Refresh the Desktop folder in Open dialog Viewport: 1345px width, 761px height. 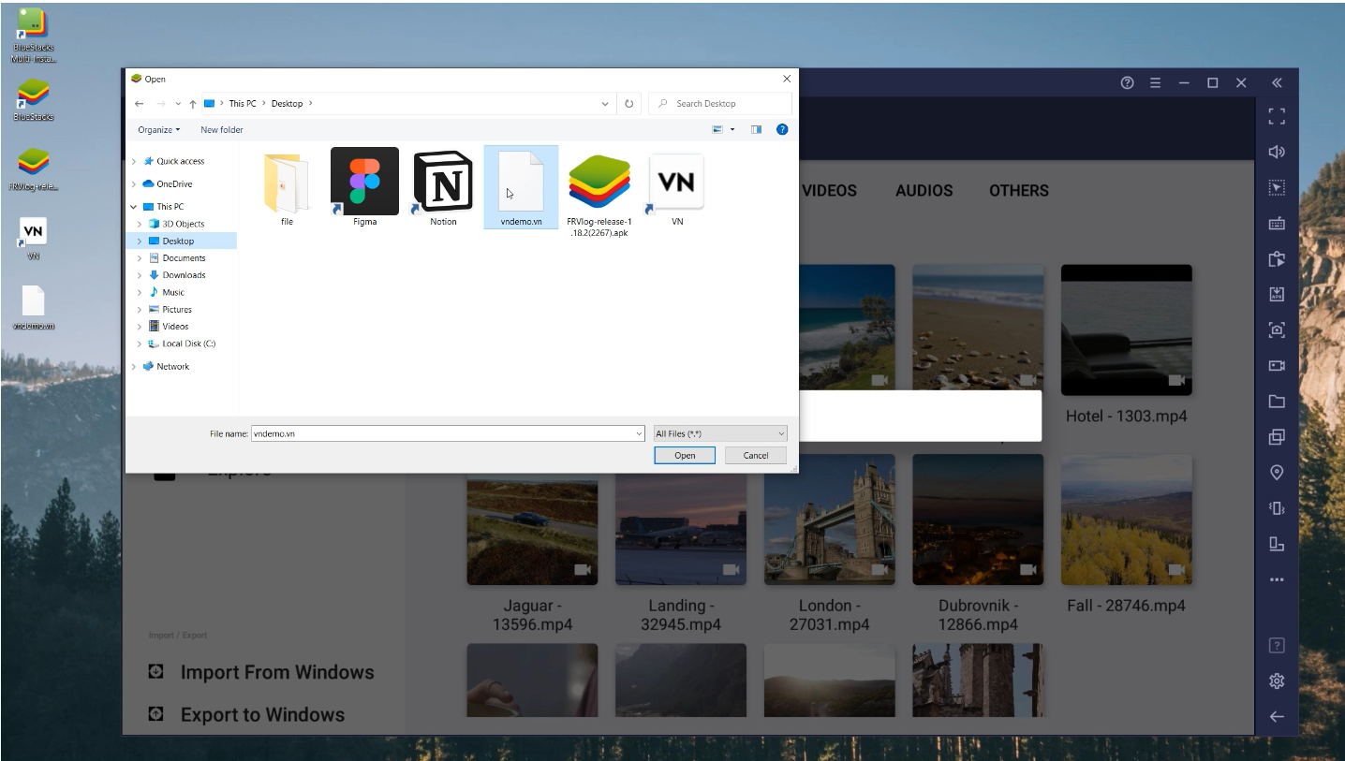[629, 104]
